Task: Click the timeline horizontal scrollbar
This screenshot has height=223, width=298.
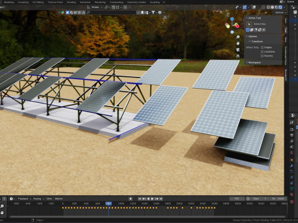Action: [147, 217]
